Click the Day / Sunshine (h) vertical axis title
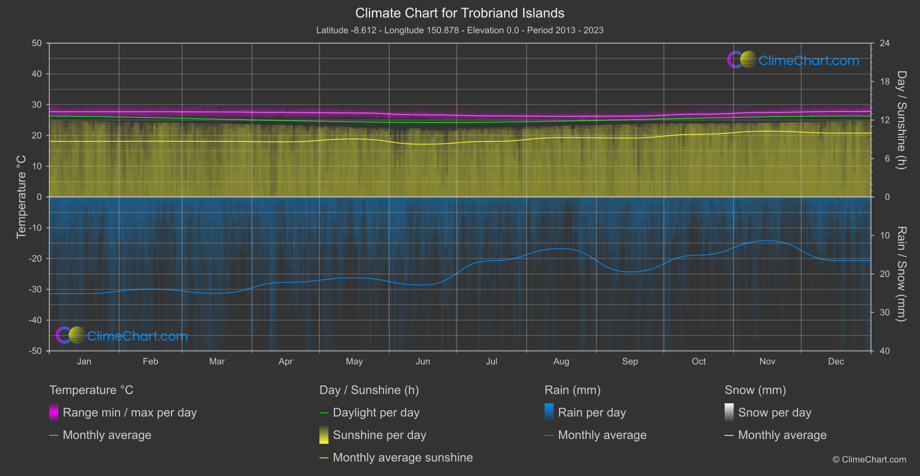 (901, 120)
